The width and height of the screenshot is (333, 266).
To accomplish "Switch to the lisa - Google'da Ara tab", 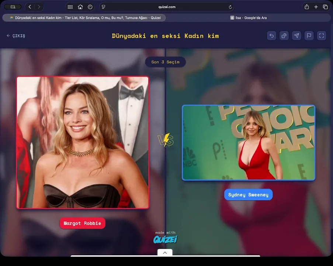I will pyautogui.click(x=249, y=18).
